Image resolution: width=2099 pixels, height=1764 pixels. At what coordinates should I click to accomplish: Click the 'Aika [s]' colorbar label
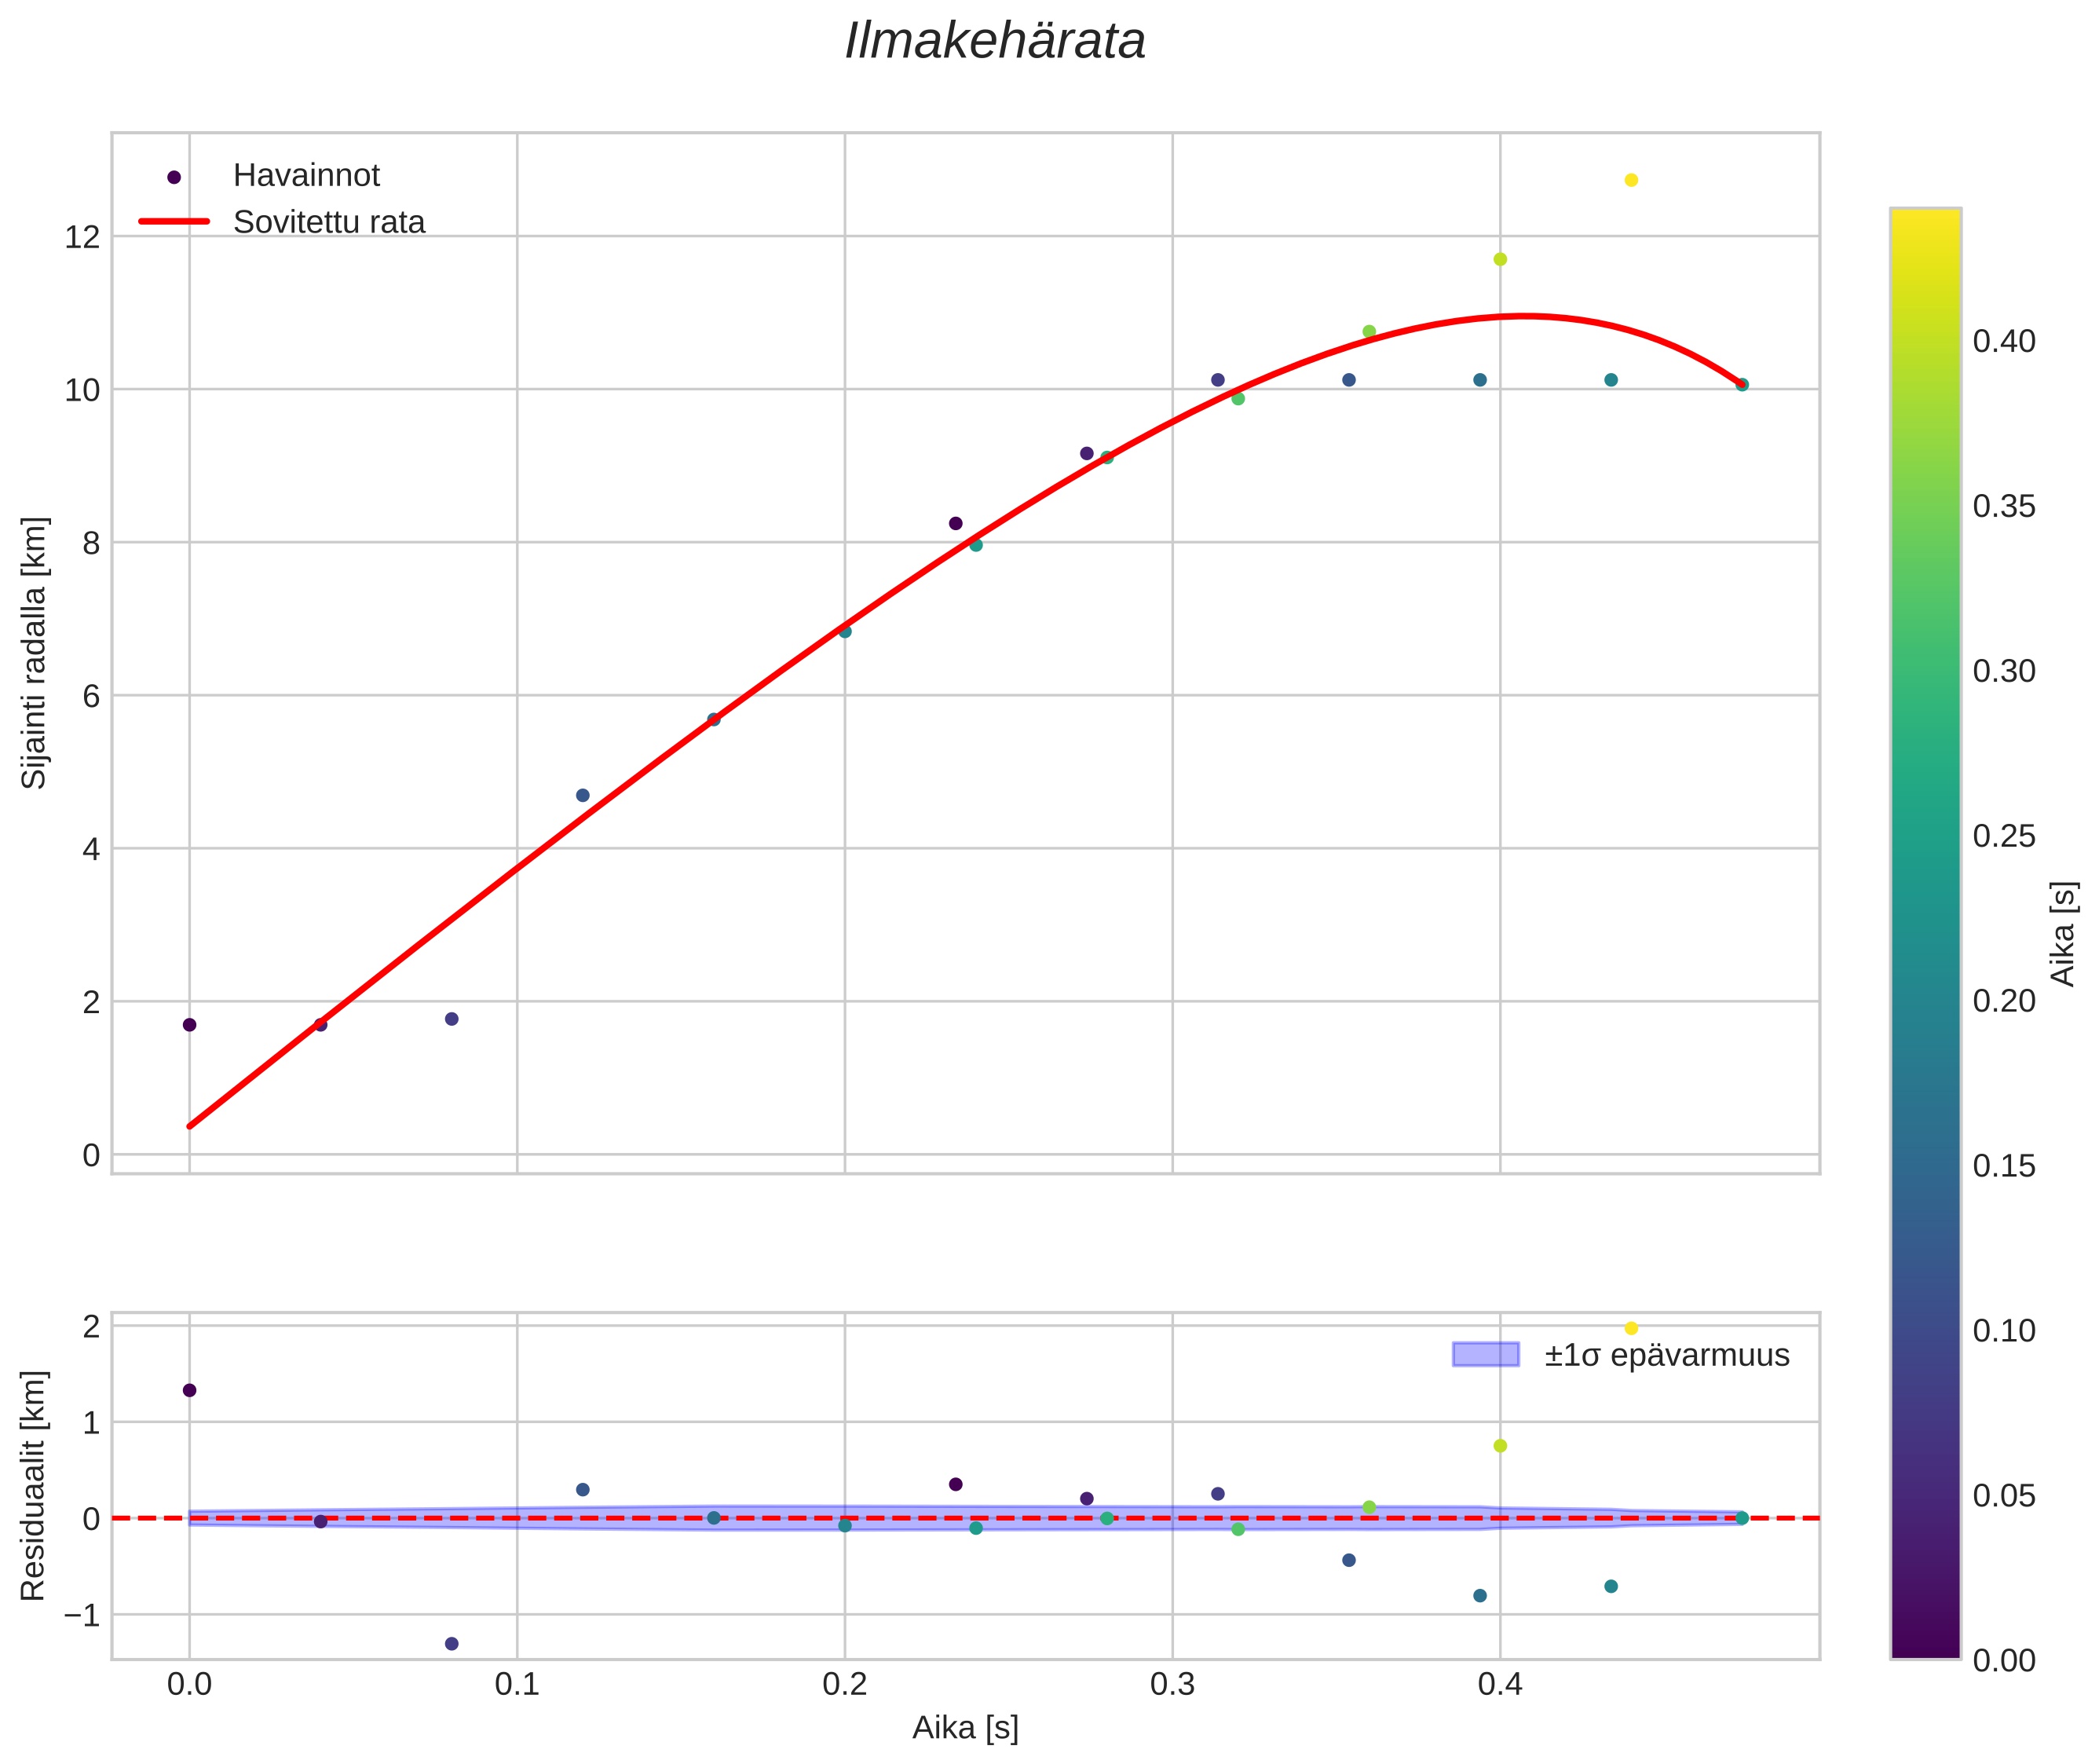click(2064, 933)
